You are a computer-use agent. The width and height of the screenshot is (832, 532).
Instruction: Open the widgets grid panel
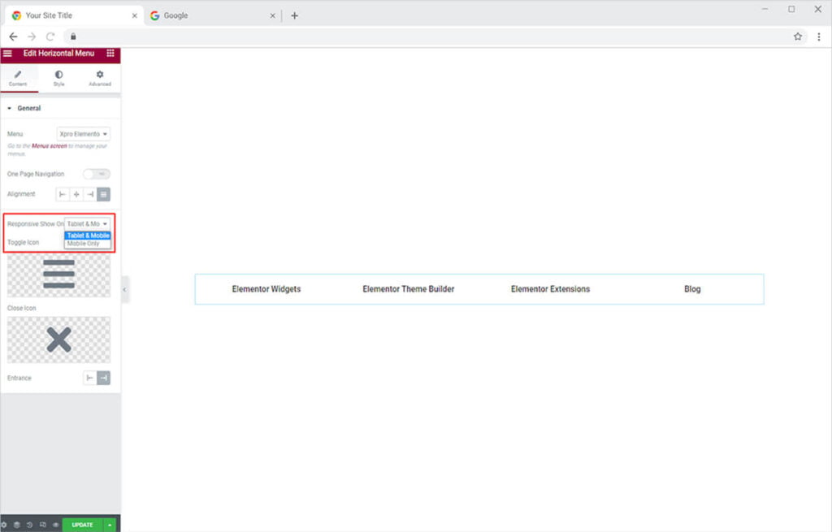coord(110,54)
